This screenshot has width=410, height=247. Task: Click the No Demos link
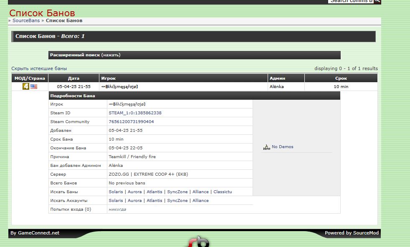click(x=282, y=147)
